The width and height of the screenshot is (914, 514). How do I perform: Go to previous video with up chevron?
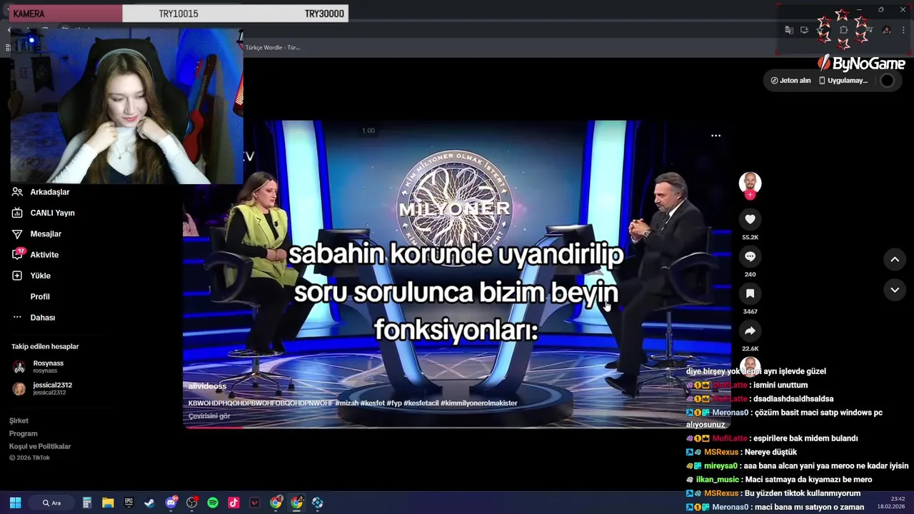pos(895,259)
